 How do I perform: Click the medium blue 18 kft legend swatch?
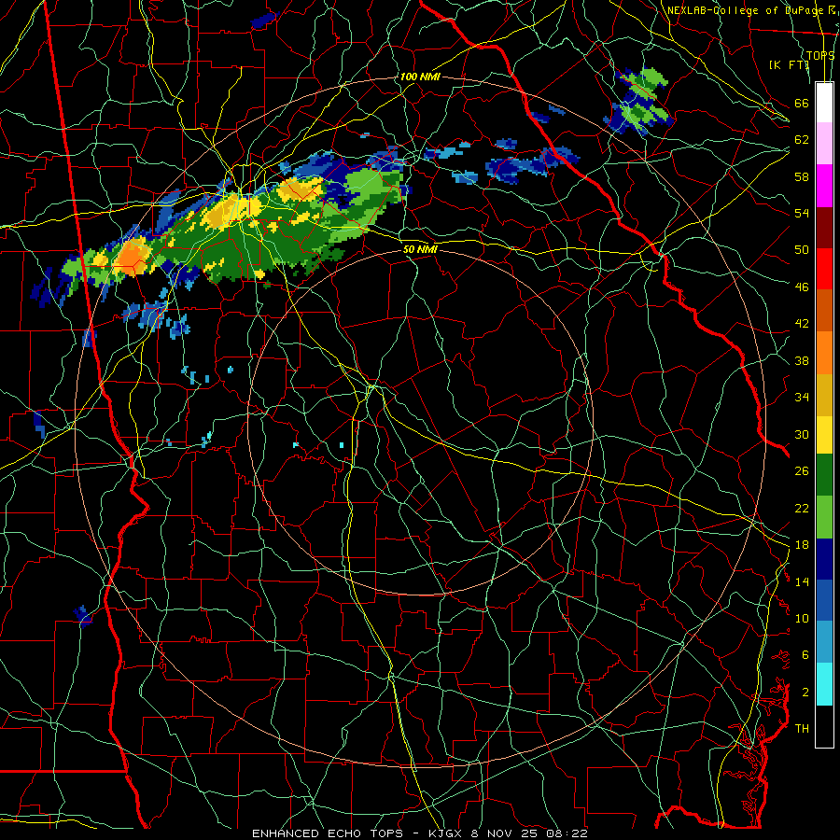click(824, 600)
